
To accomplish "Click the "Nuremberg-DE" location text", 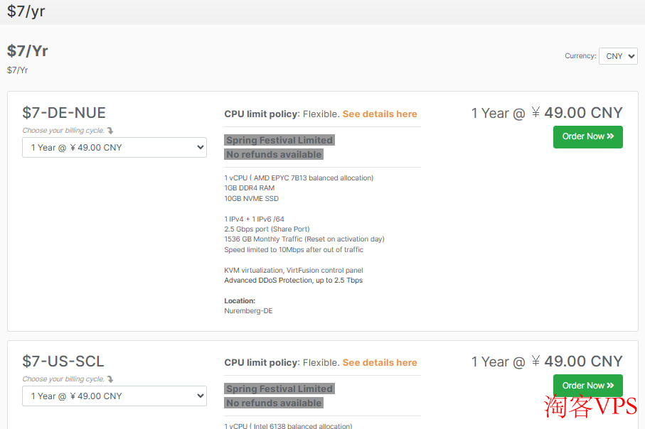I will 248,311.
